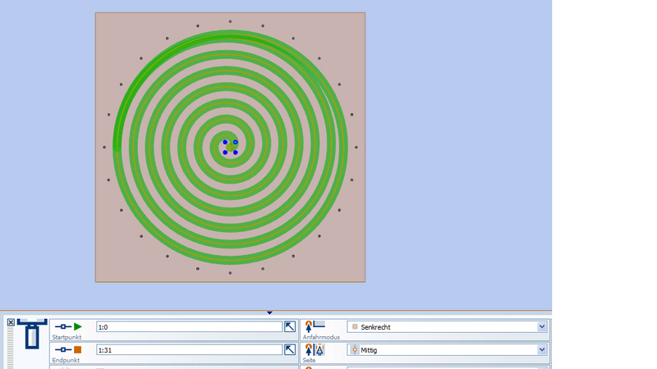This screenshot has height=369, width=657.
Task: Click the Seite side alignment icon
Action: (315, 349)
